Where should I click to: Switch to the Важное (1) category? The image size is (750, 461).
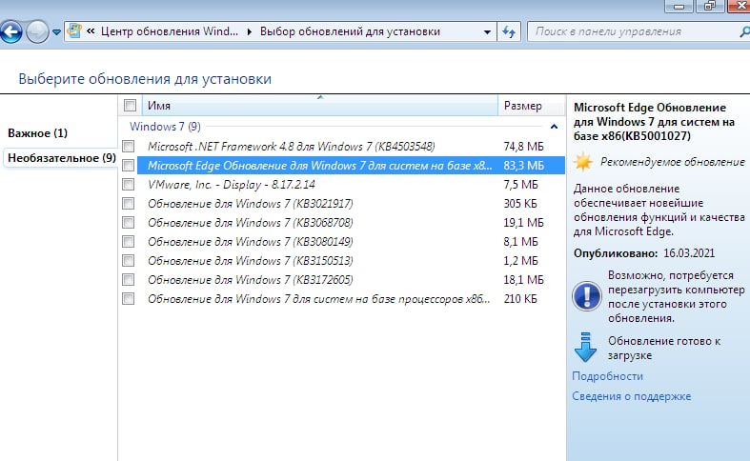[37, 133]
